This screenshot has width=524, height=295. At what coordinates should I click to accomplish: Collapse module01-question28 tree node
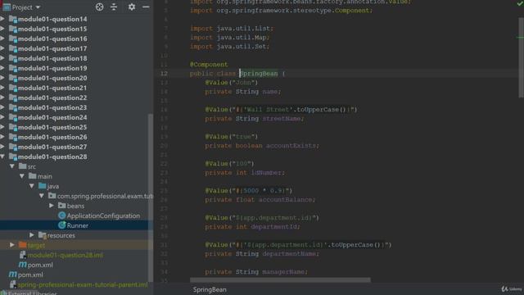(2, 157)
